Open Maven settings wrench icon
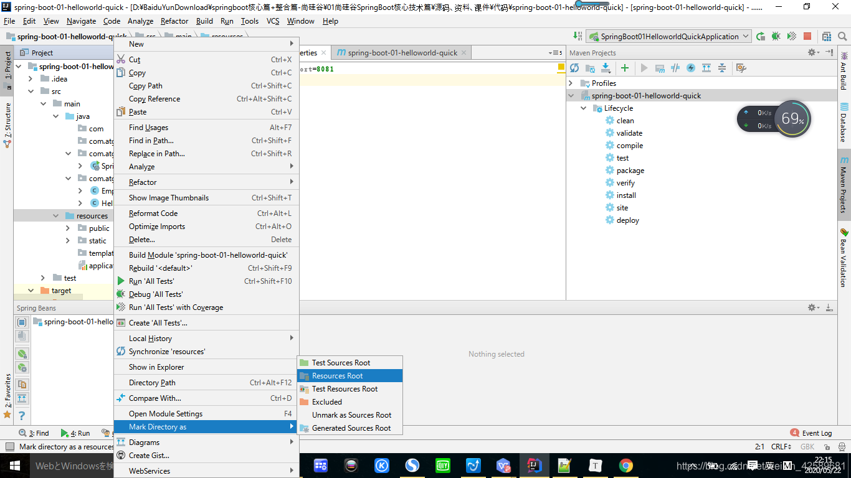 coord(740,68)
